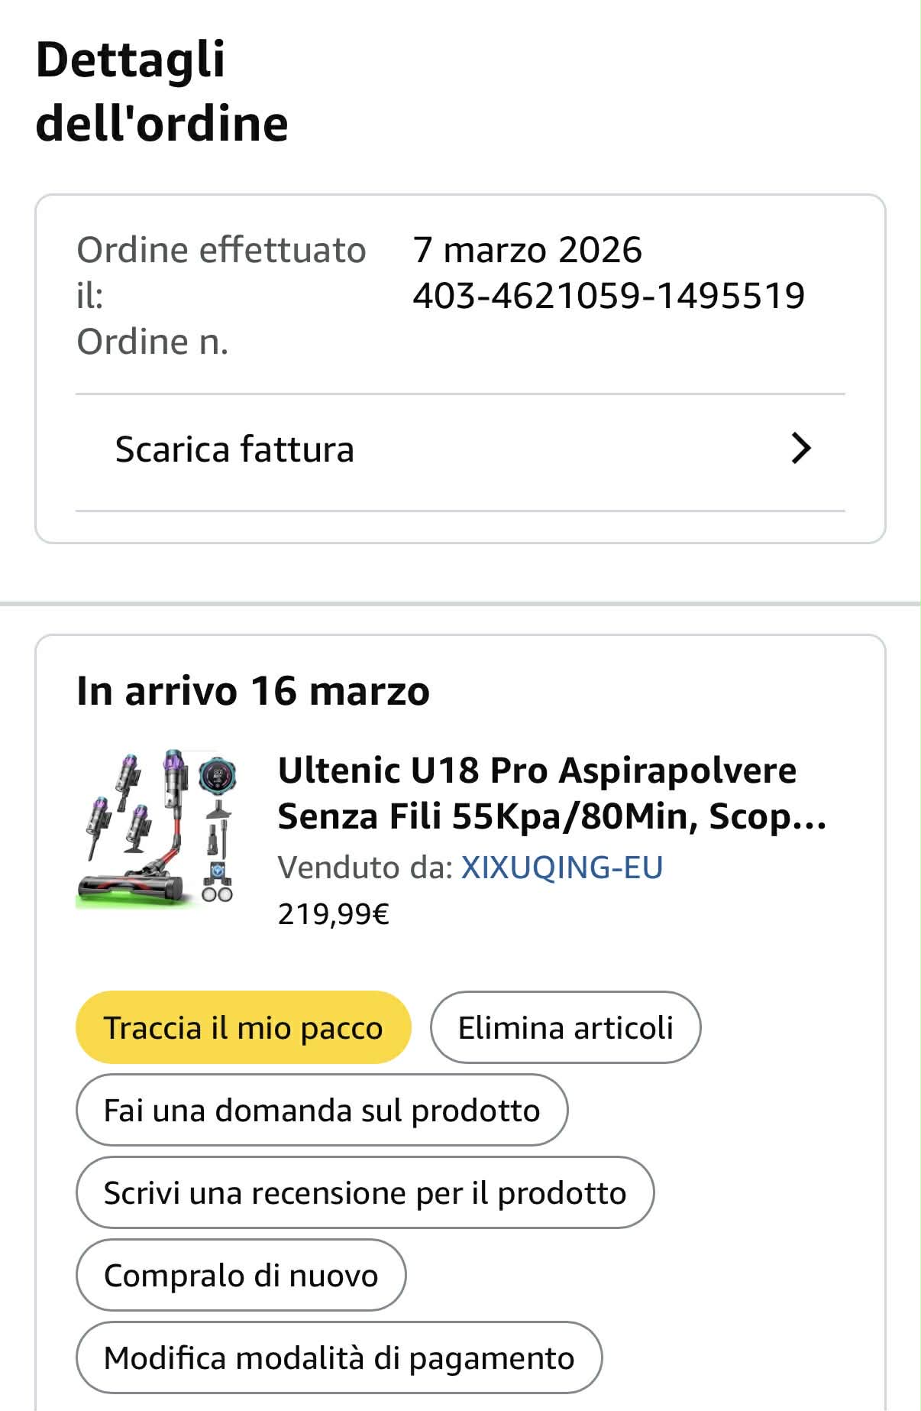The image size is (921, 1411).
Task: Choose Scrivi una recensione per il prodotto
Action: (365, 1192)
